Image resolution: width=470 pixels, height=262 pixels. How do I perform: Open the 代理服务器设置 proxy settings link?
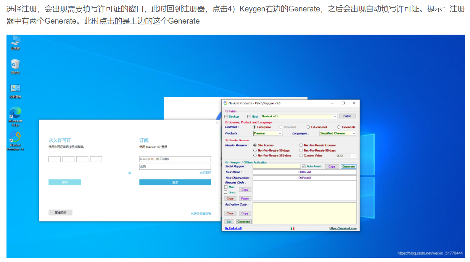[x=201, y=214]
